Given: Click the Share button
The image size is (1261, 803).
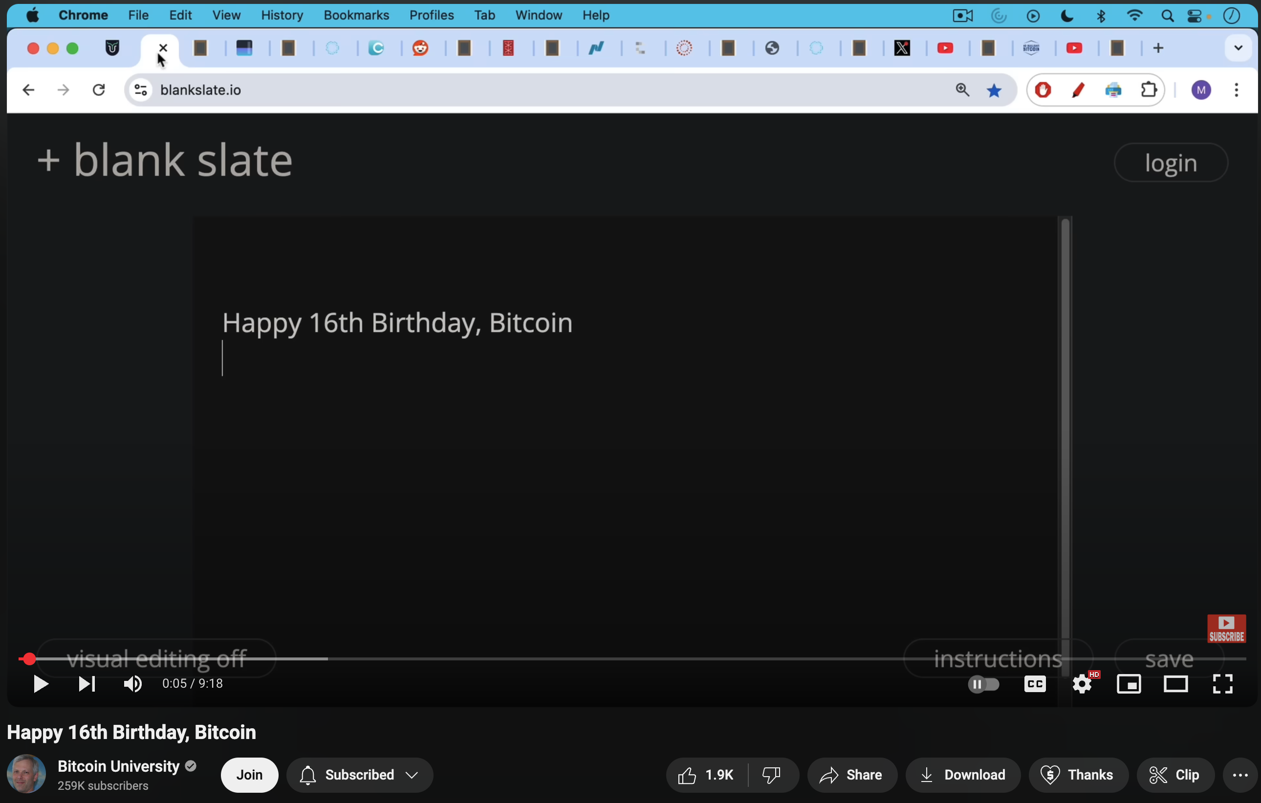Looking at the screenshot, I should point(851,775).
